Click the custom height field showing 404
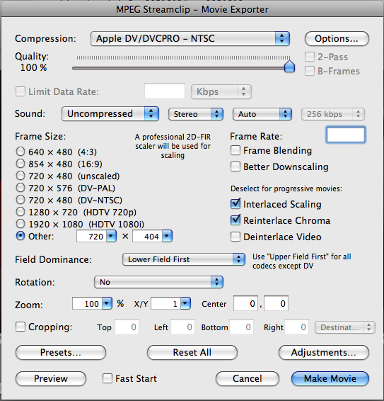 [x=147, y=237]
